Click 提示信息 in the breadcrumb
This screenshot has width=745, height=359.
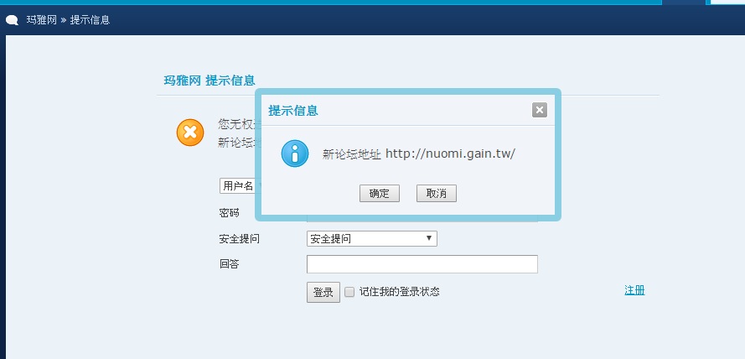(90, 20)
